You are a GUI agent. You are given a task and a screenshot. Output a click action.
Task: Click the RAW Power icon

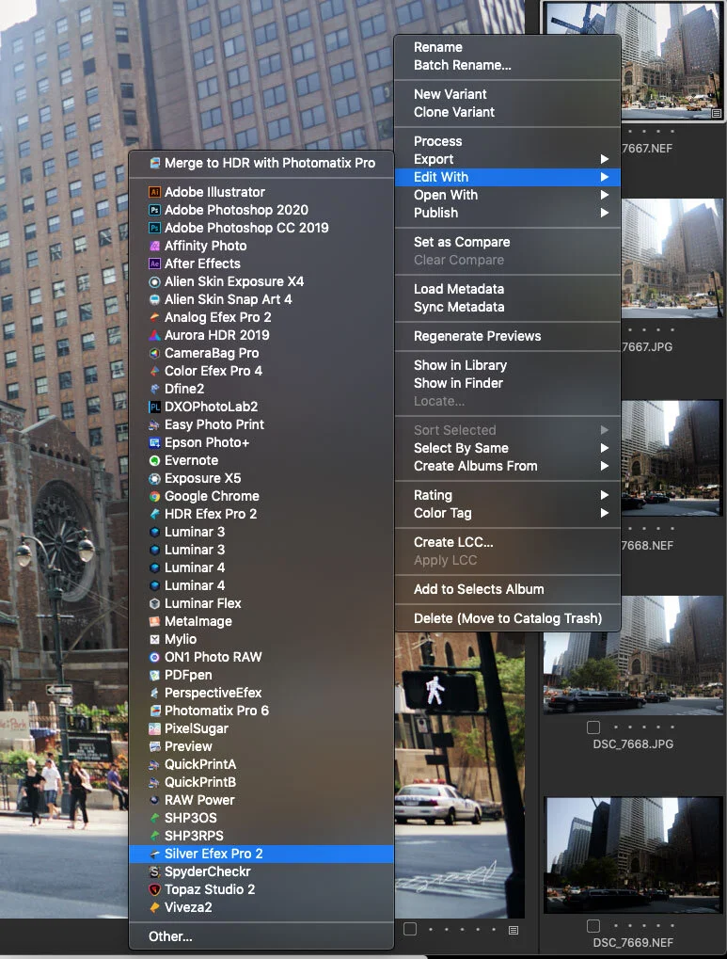tap(154, 800)
